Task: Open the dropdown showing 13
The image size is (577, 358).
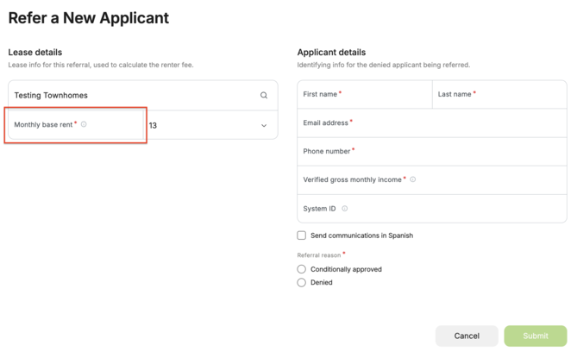Action: (210, 125)
